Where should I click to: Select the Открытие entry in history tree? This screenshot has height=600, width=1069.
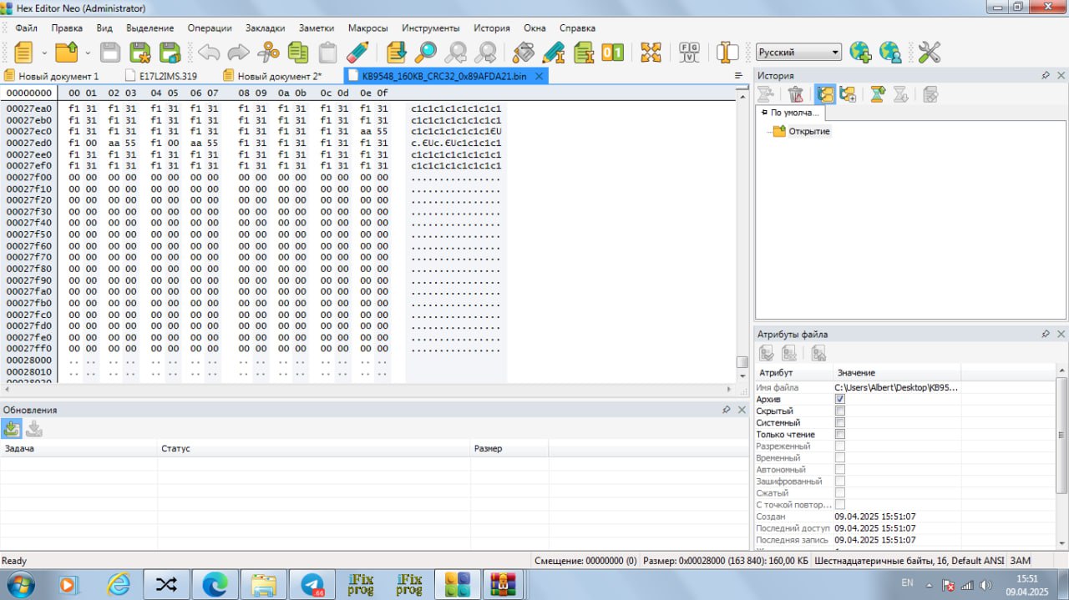pyautogui.click(x=809, y=132)
